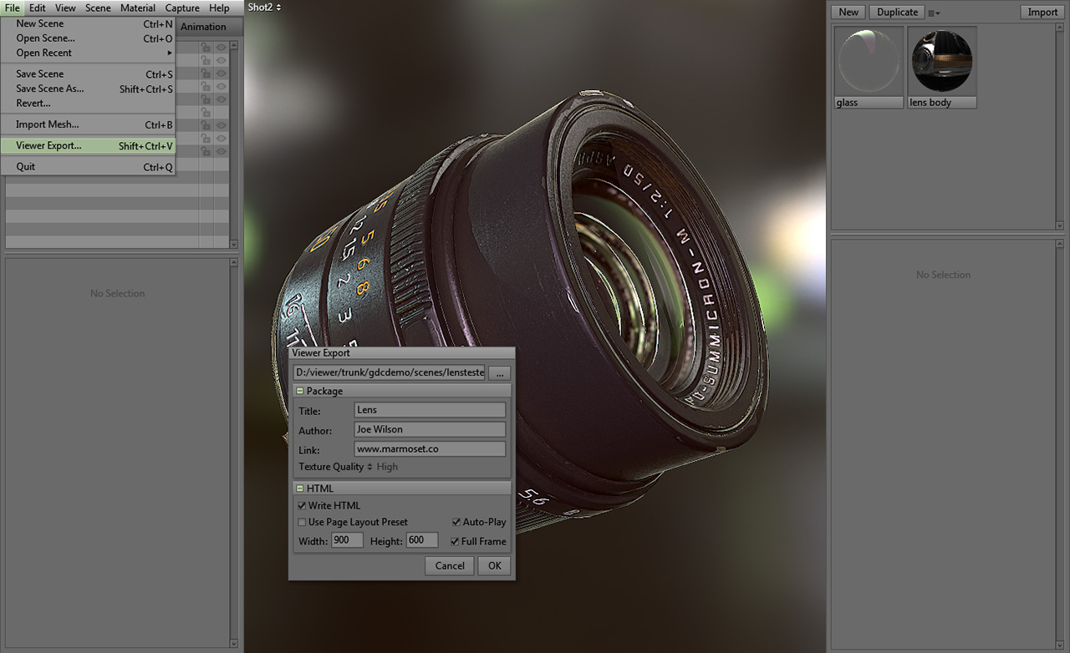This screenshot has width=1070, height=653.
Task: Confirm the export with OK
Action: [x=493, y=565]
